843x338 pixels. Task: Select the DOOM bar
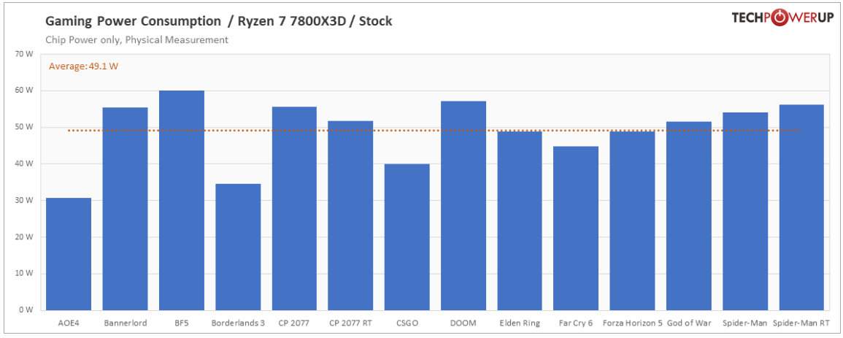[x=463, y=206]
